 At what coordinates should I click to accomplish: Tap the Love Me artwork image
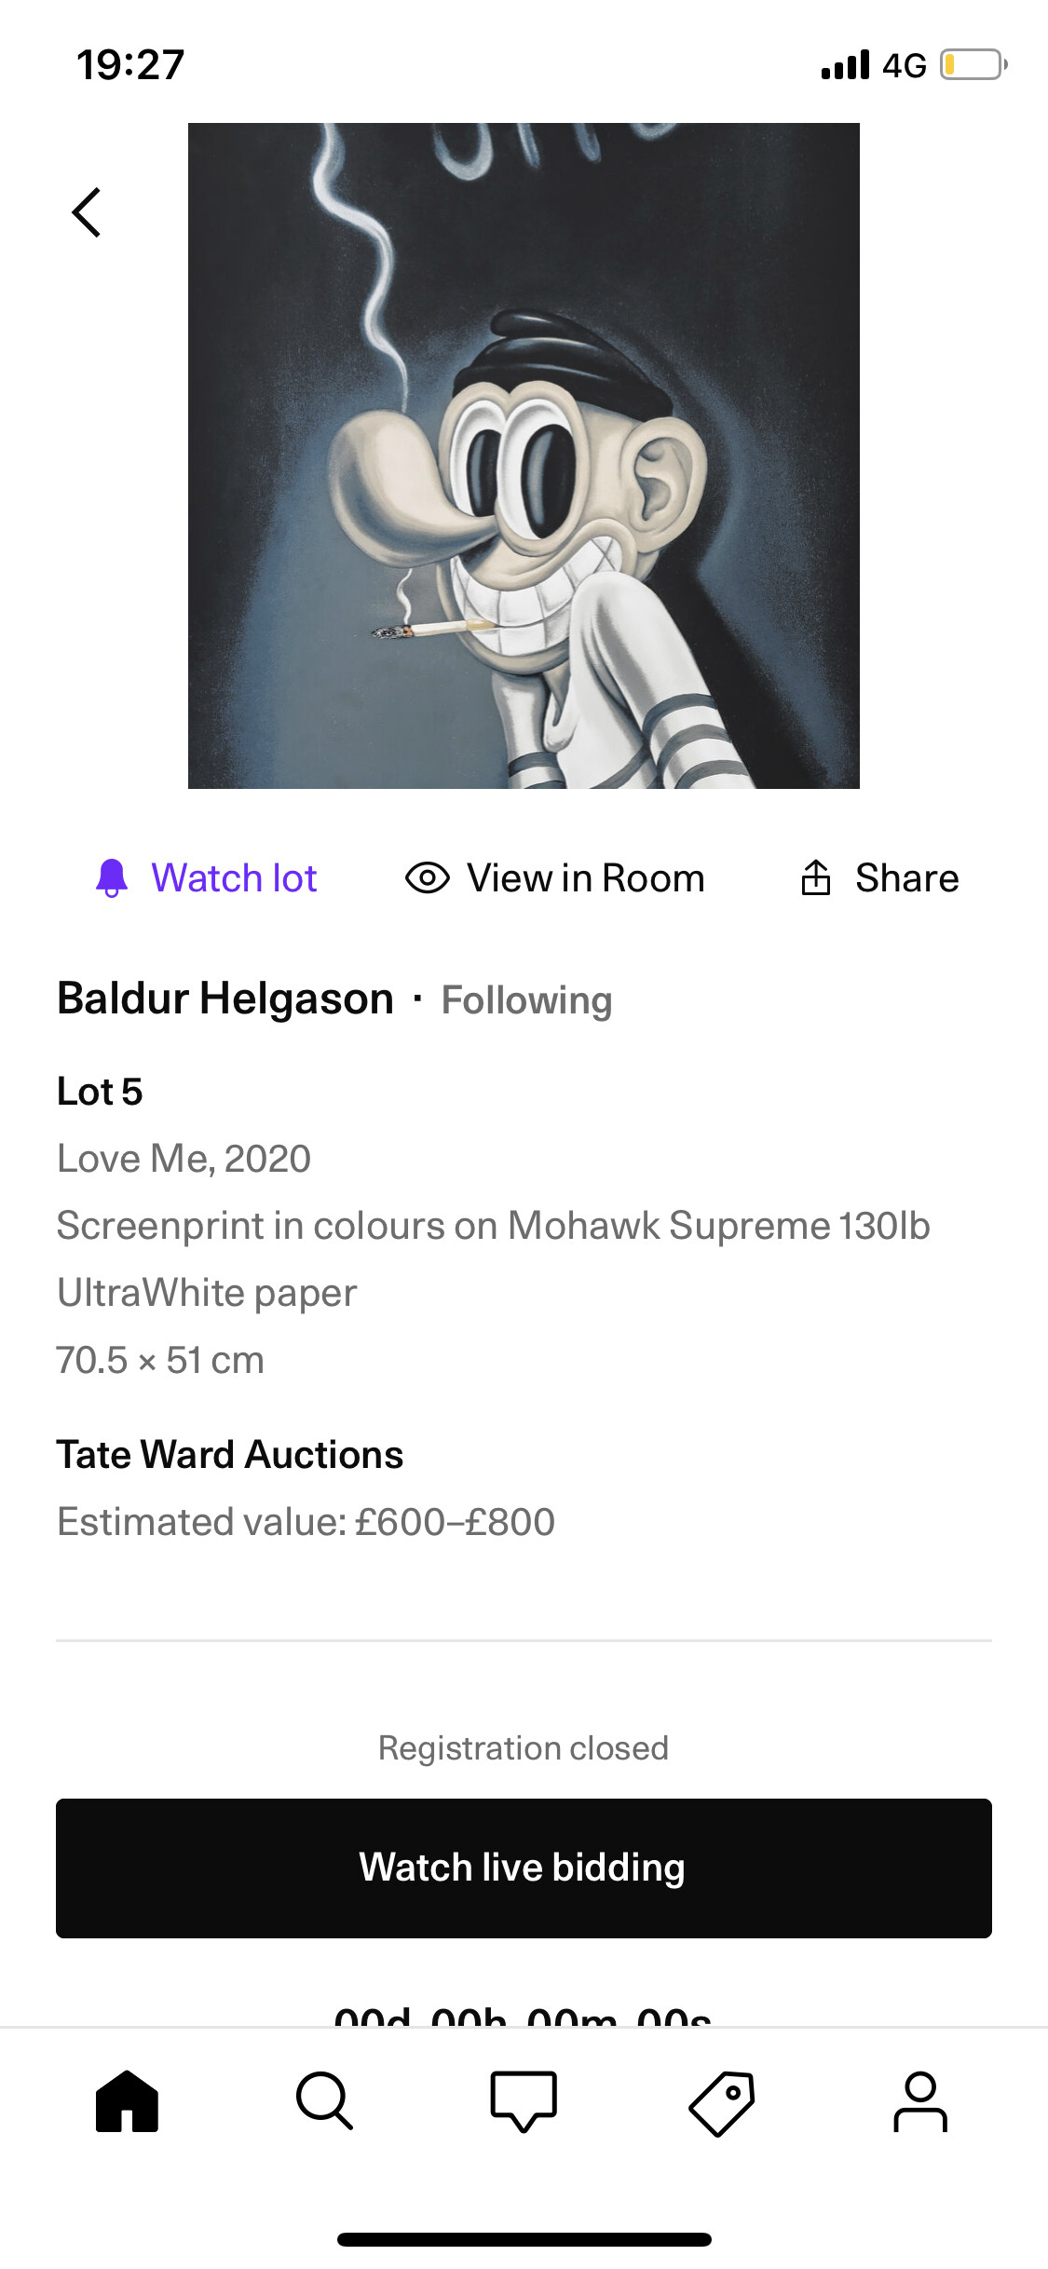click(524, 456)
